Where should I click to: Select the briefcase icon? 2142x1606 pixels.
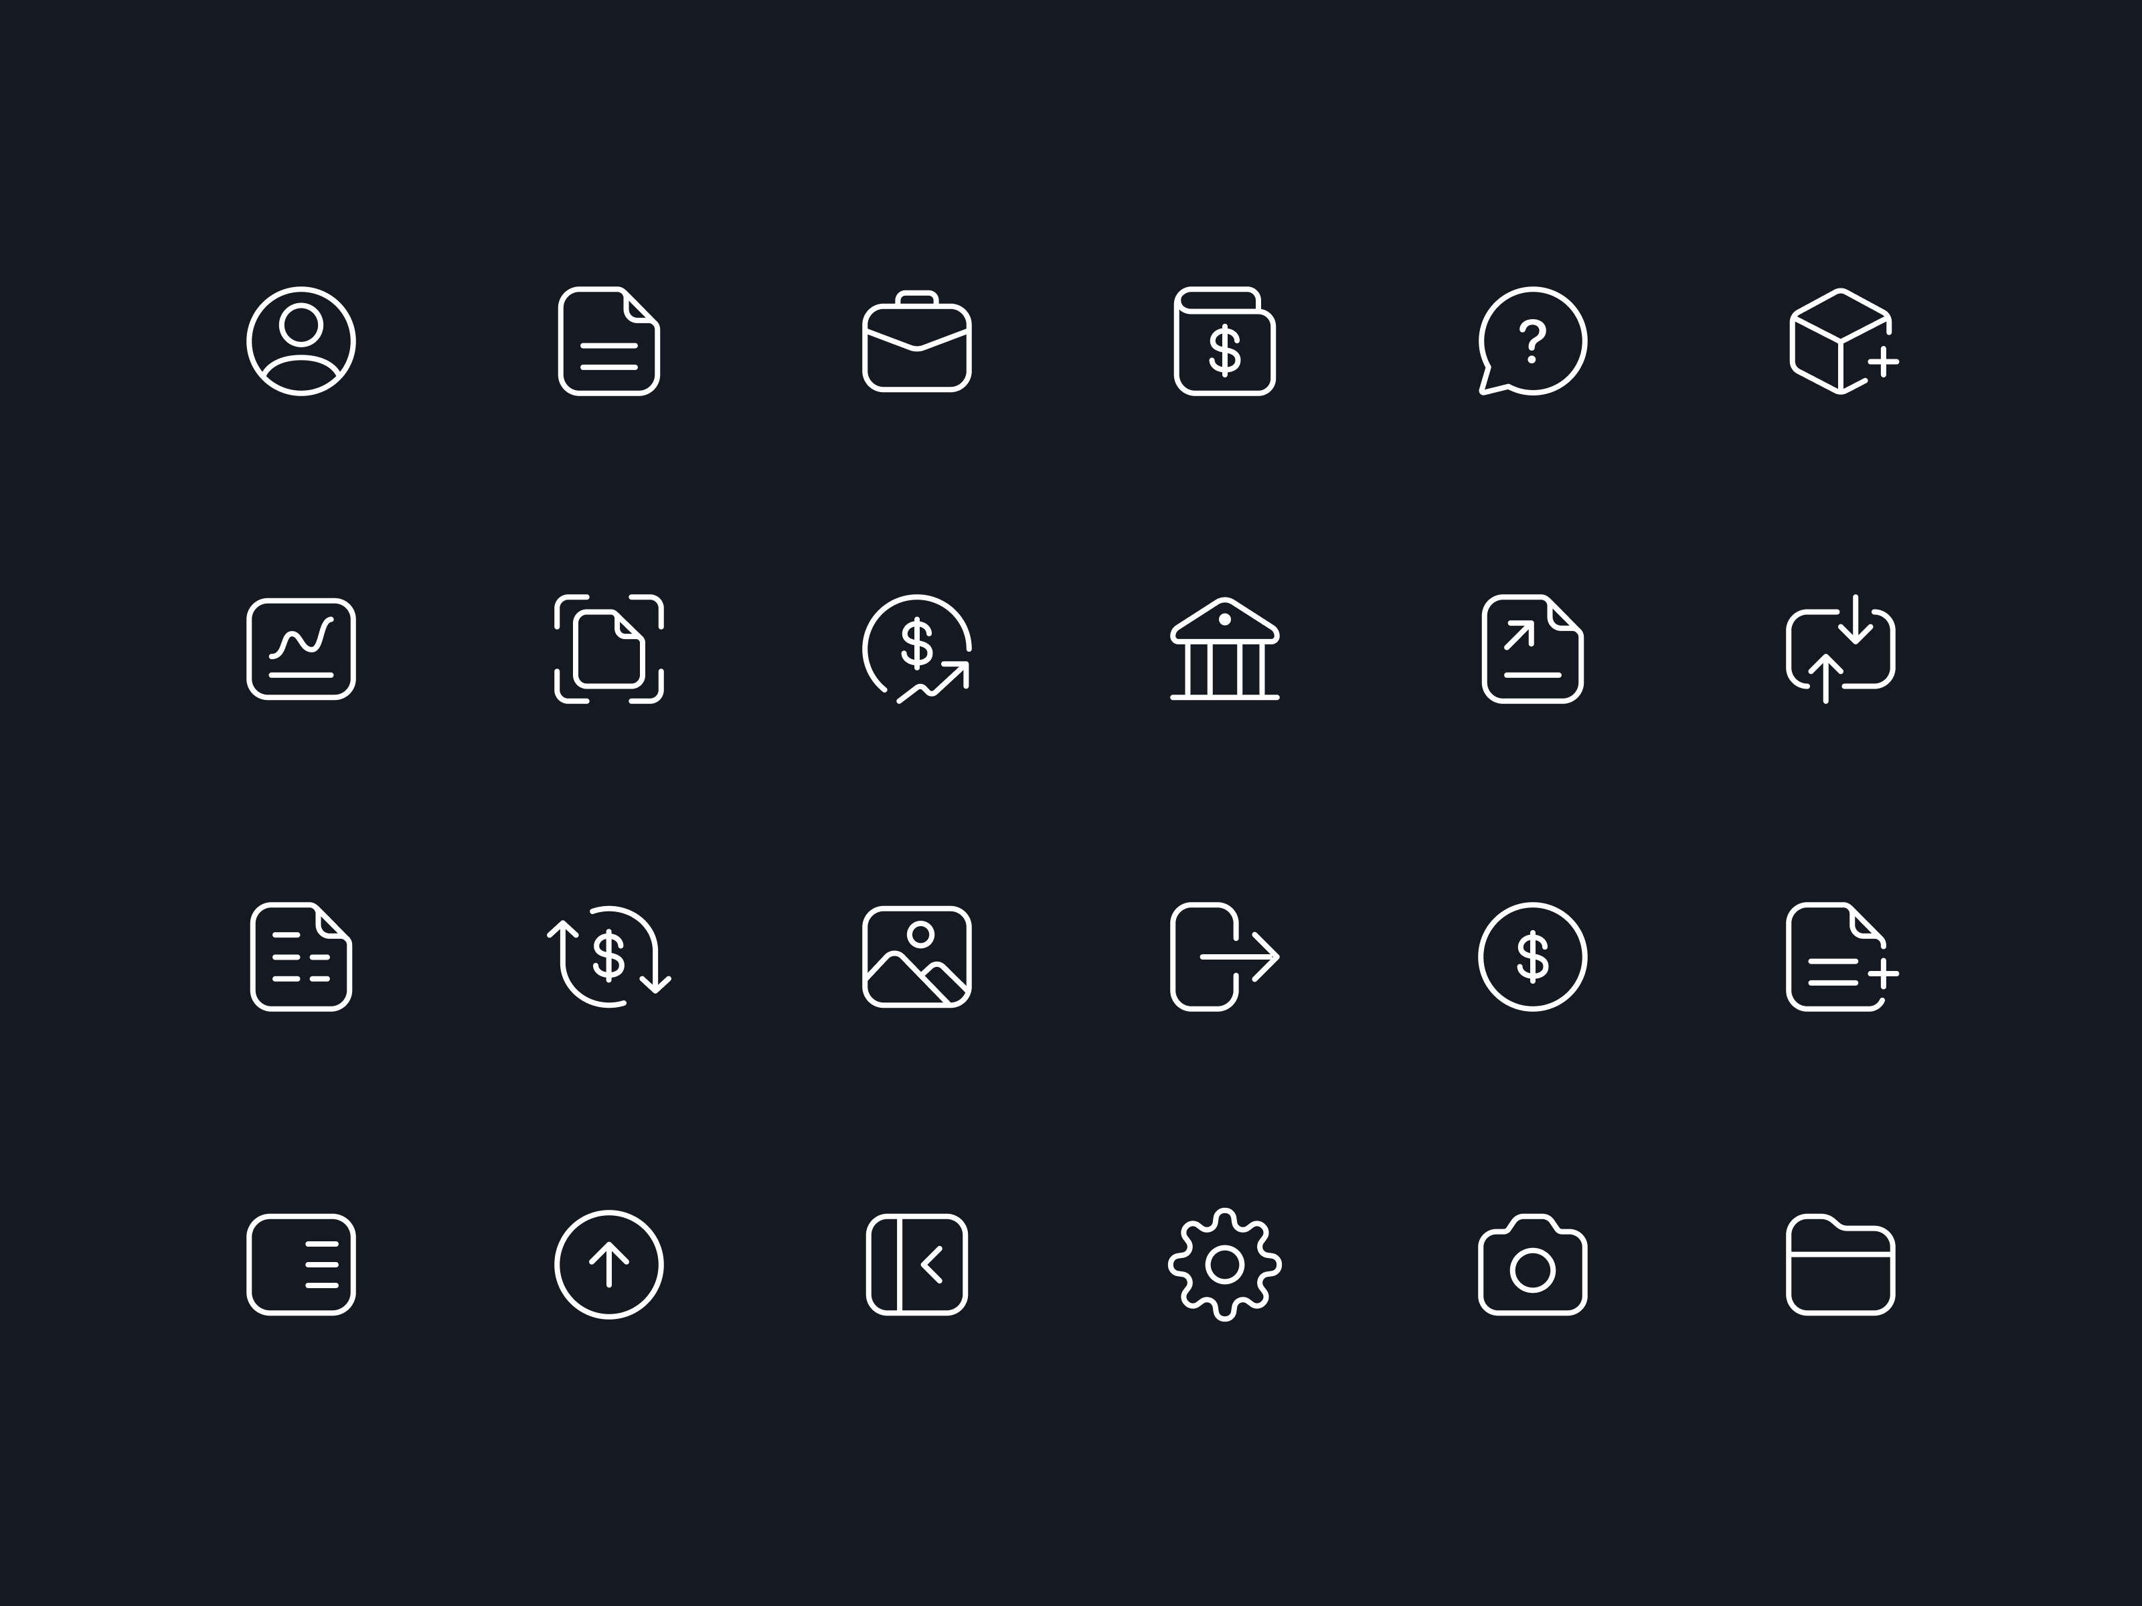pyautogui.click(x=916, y=341)
